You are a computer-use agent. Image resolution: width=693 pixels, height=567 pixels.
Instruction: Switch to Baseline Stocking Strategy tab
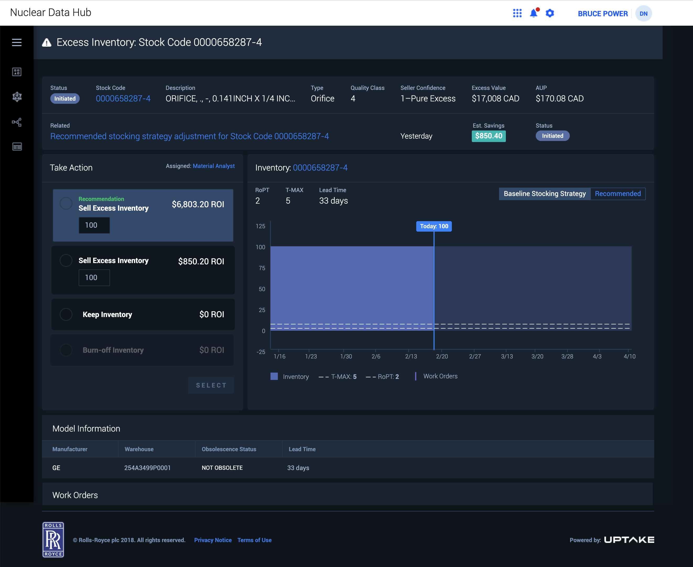pyautogui.click(x=545, y=194)
